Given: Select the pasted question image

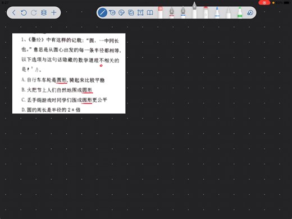Looking at the screenshot, I should [x=69, y=74].
